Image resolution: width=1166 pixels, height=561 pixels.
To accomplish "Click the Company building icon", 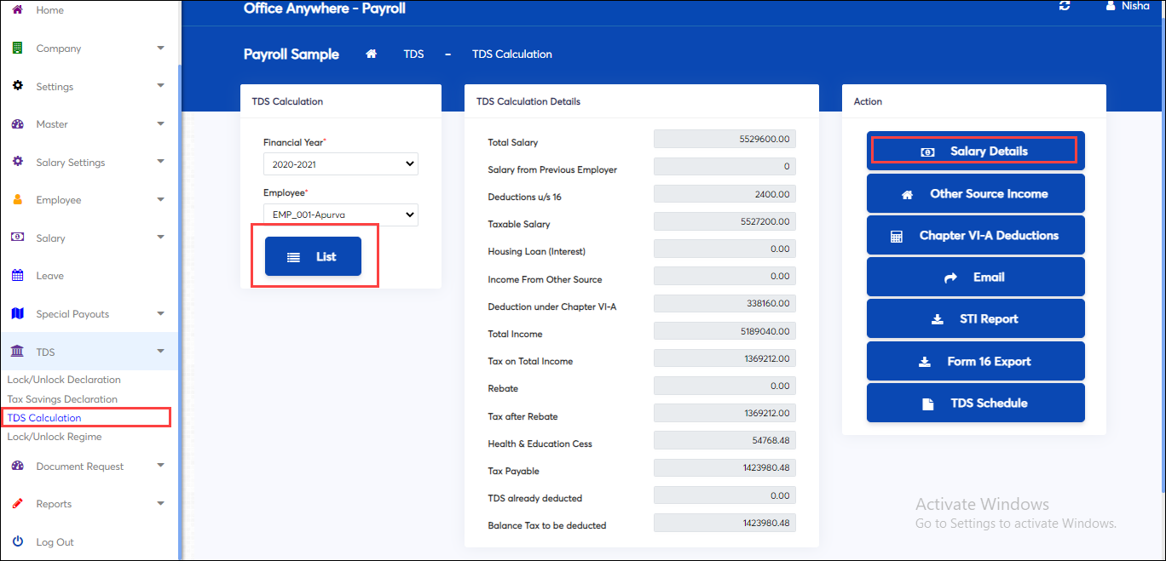I will (17, 49).
